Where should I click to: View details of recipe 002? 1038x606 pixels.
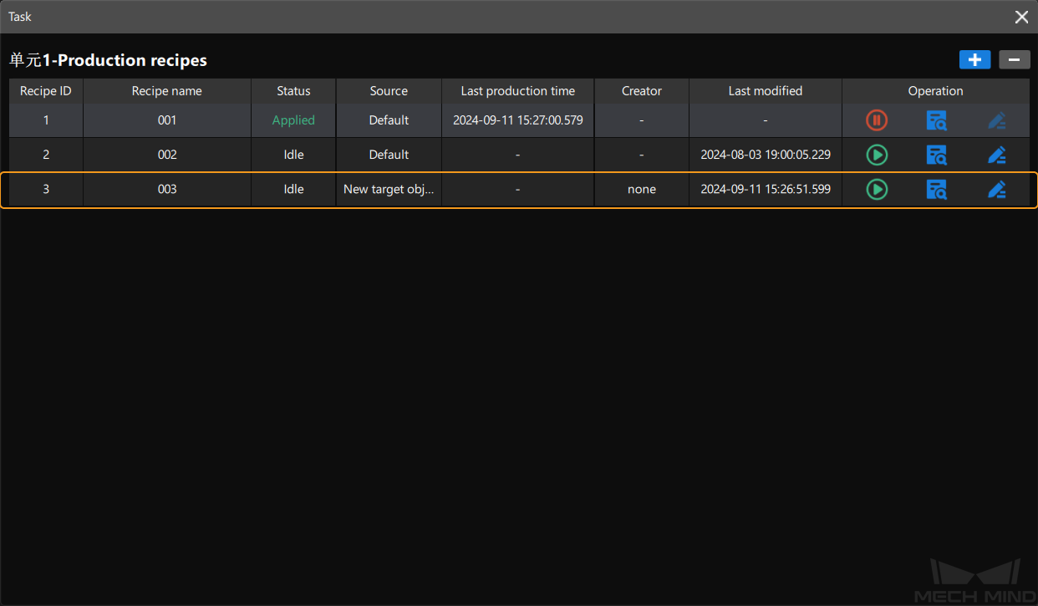pyautogui.click(x=936, y=155)
